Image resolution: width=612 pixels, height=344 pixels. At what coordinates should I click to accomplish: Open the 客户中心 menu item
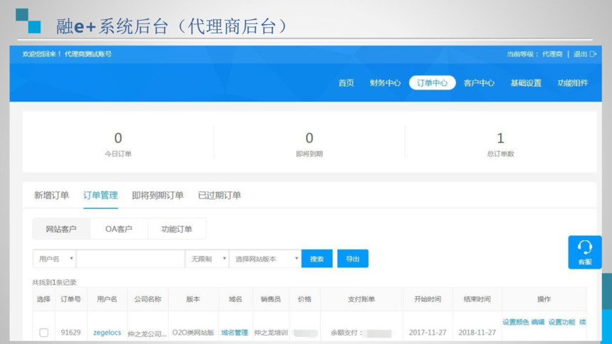[479, 83]
